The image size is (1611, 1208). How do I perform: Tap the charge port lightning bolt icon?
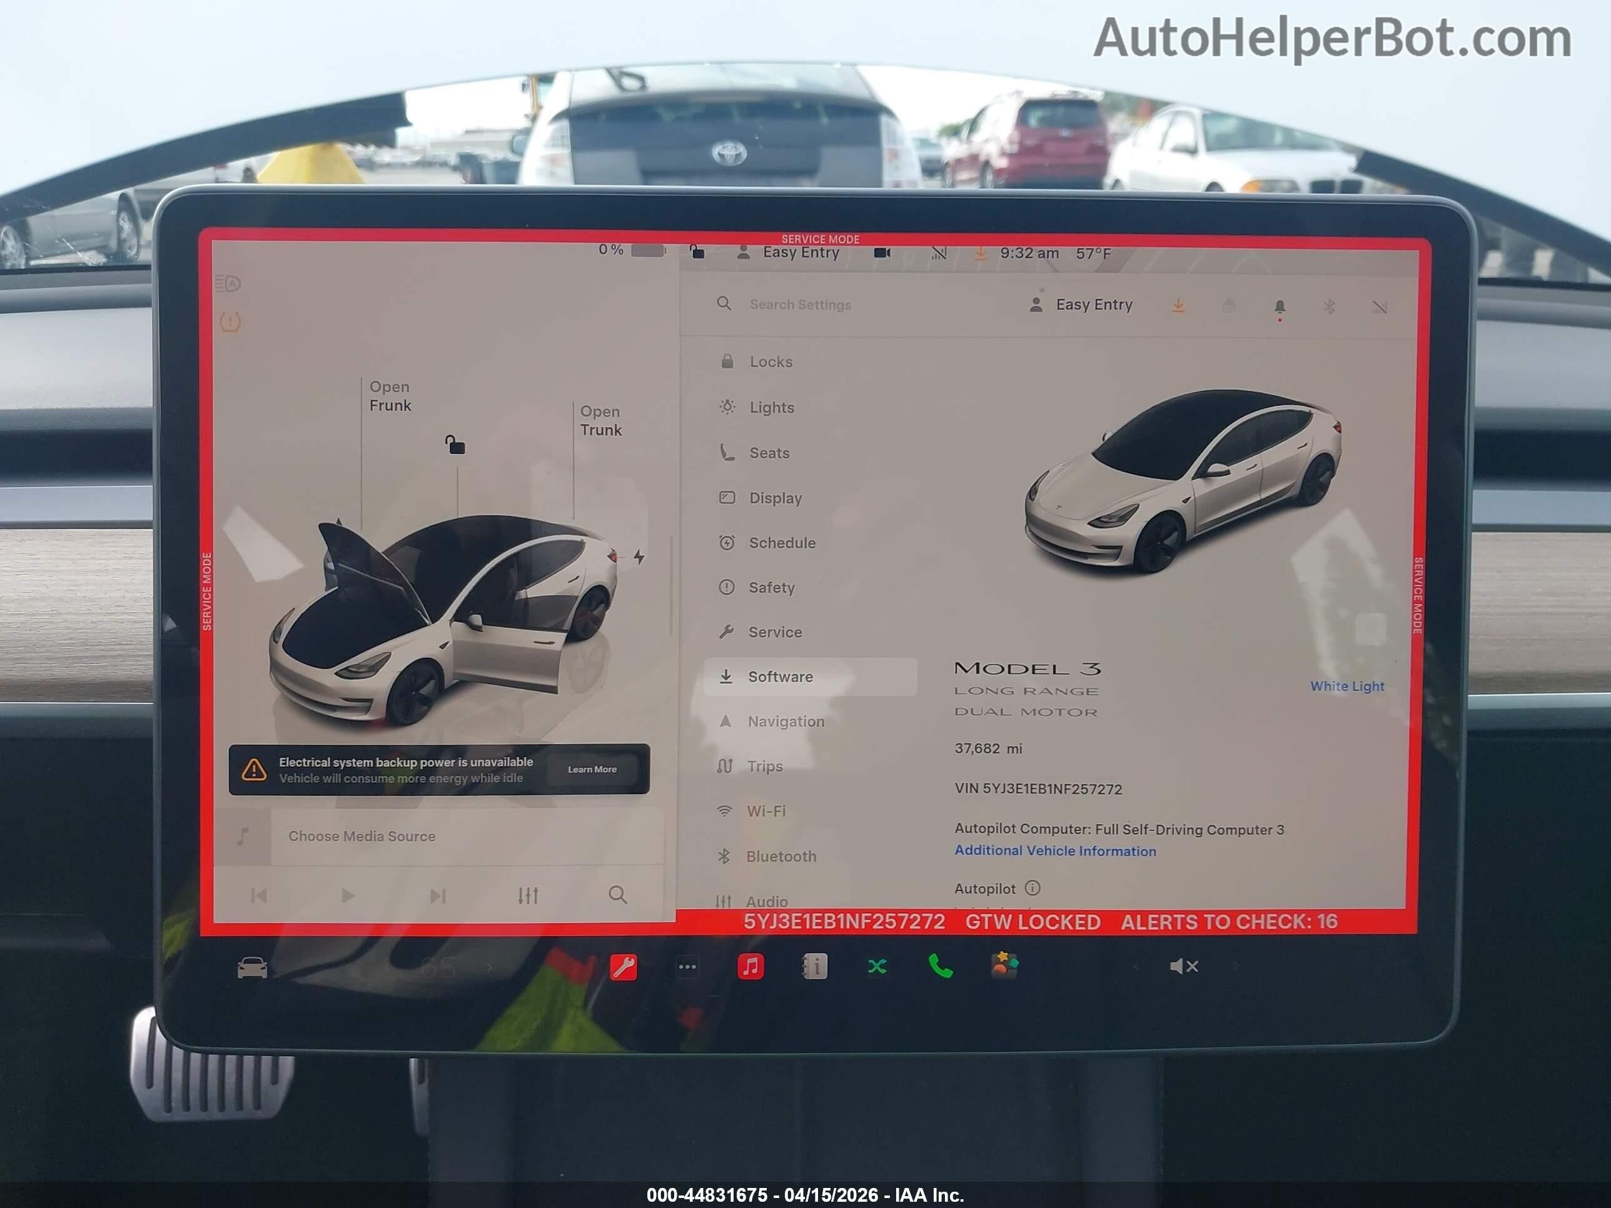click(639, 557)
